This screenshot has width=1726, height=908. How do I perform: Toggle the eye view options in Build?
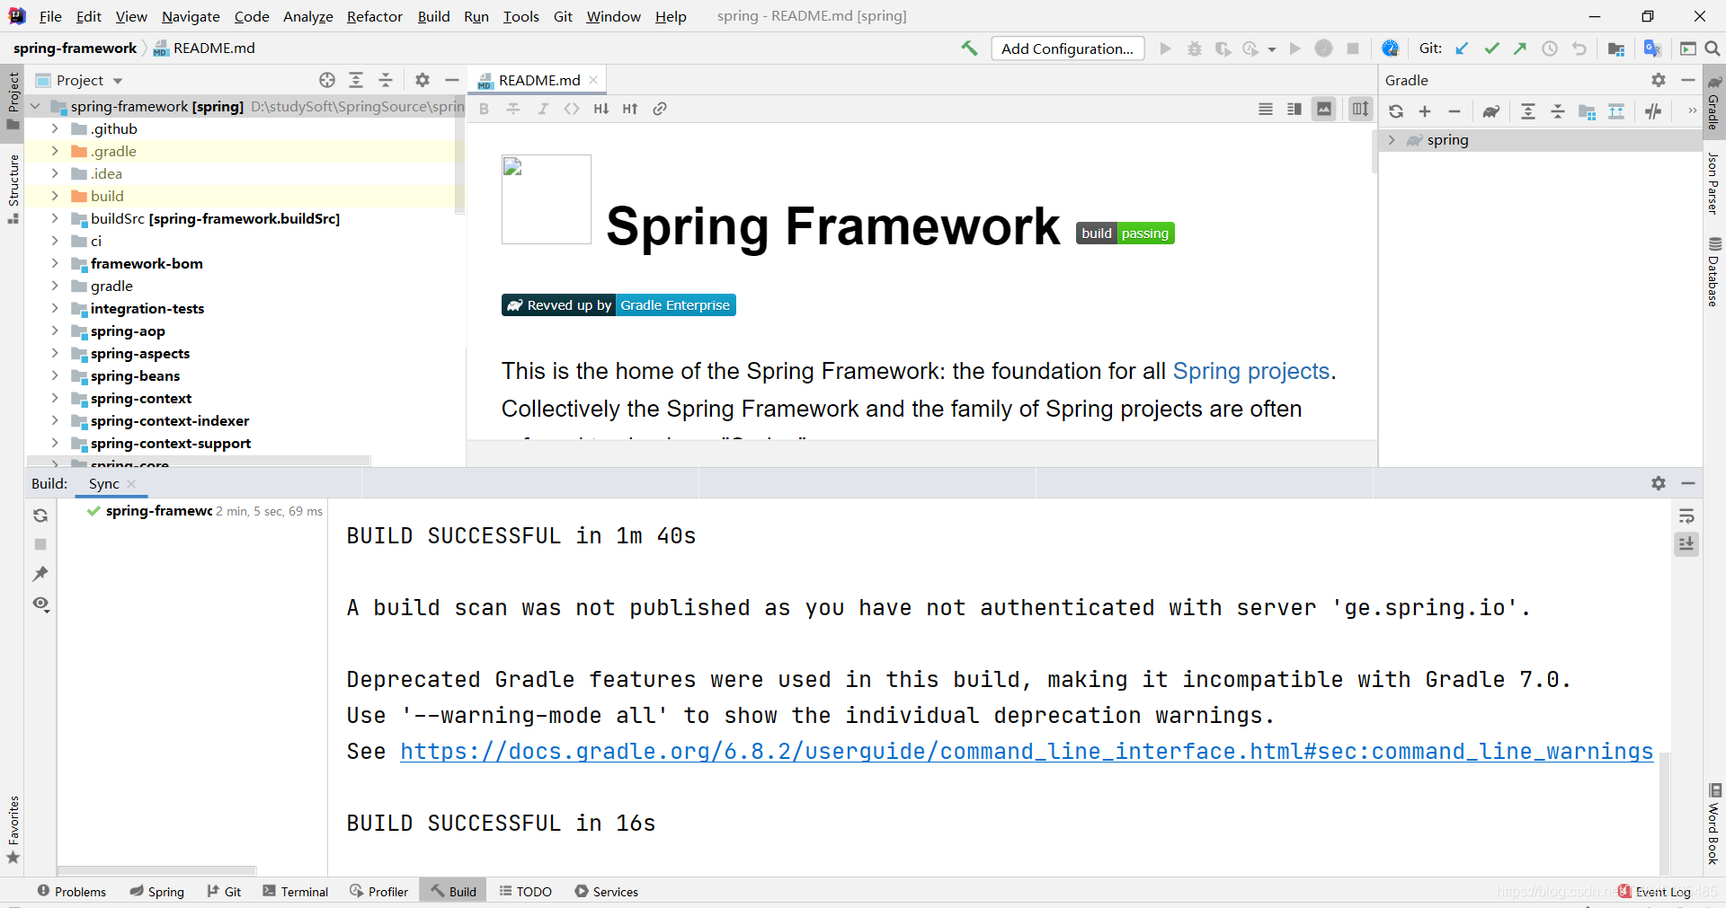coord(40,604)
